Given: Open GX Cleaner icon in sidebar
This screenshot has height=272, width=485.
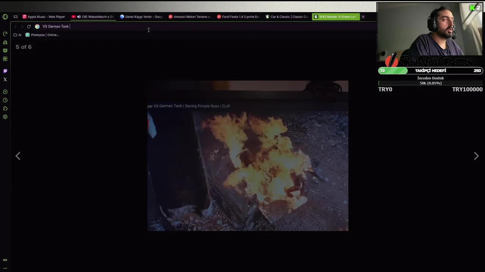Looking at the screenshot, I should click(x=5, y=42).
